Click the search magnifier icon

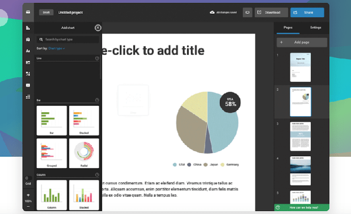coord(41,39)
